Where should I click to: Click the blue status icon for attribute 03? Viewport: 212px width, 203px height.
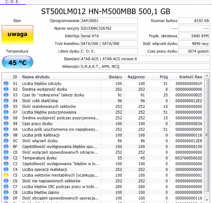(x=6, y=95)
